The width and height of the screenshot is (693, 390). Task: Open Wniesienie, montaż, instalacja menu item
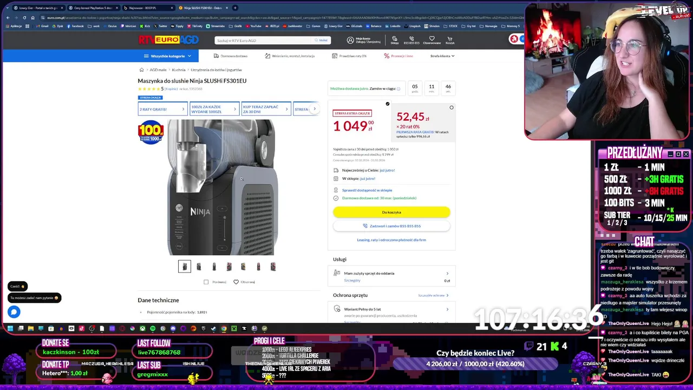pos(290,56)
